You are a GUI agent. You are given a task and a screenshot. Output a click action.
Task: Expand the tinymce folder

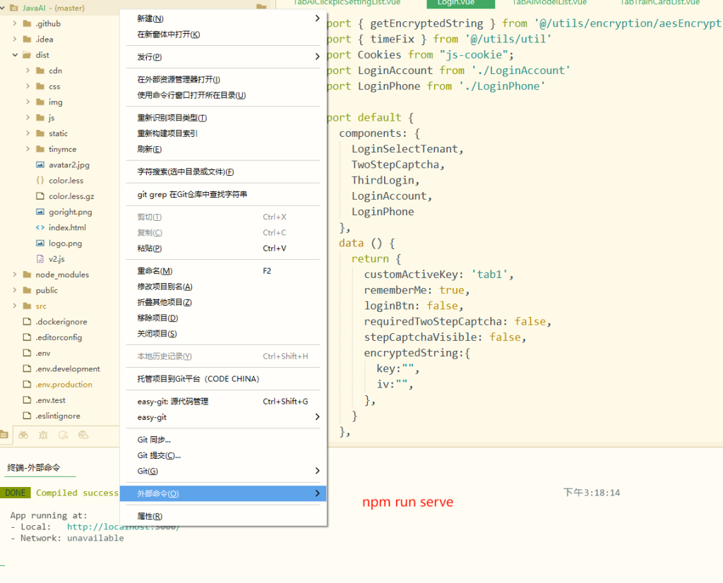pos(28,149)
